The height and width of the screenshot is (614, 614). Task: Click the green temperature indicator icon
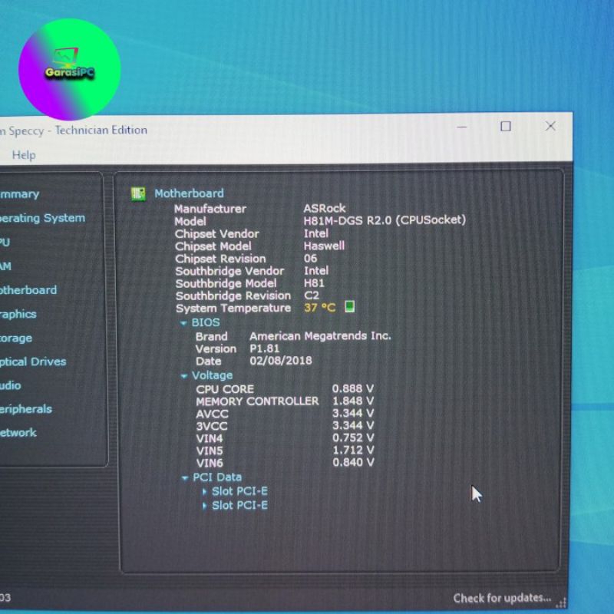[349, 306]
